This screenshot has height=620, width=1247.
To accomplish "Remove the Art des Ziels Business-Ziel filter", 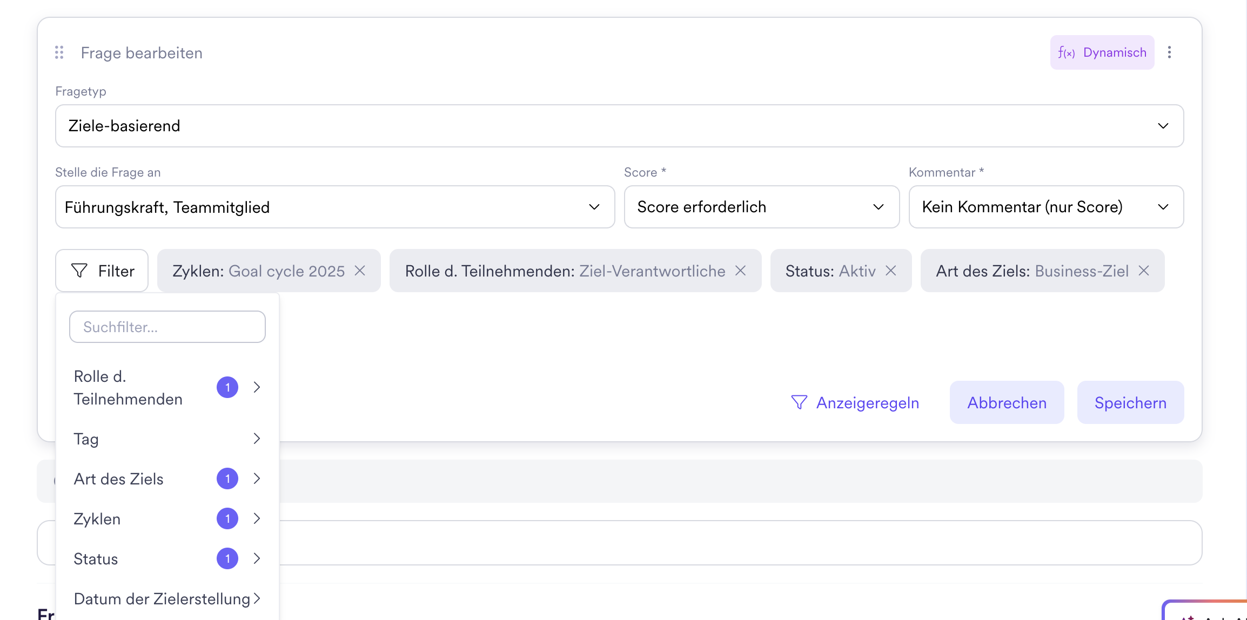I will (x=1144, y=271).
